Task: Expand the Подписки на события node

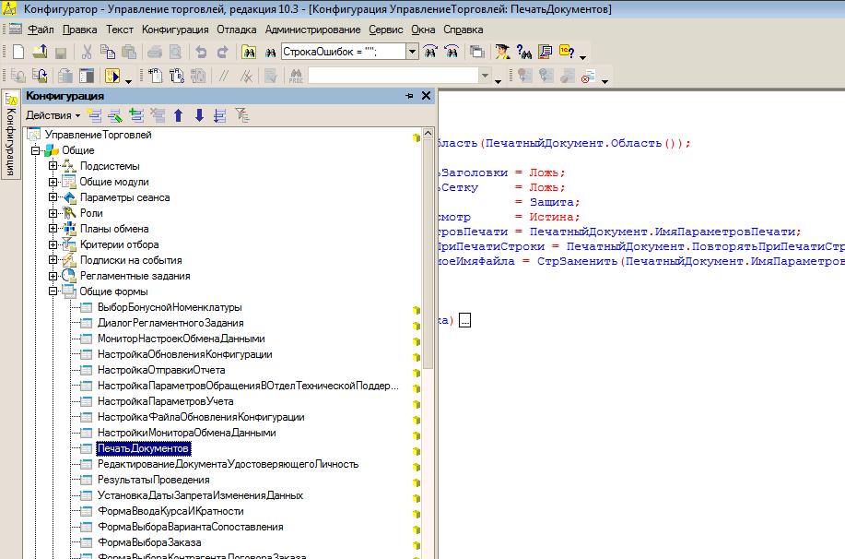Action: 53,260
